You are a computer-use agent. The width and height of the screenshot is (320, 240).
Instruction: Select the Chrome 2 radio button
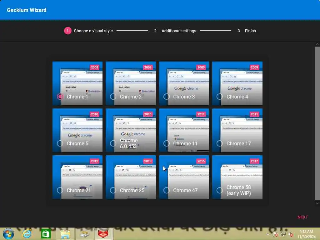click(x=113, y=97)
